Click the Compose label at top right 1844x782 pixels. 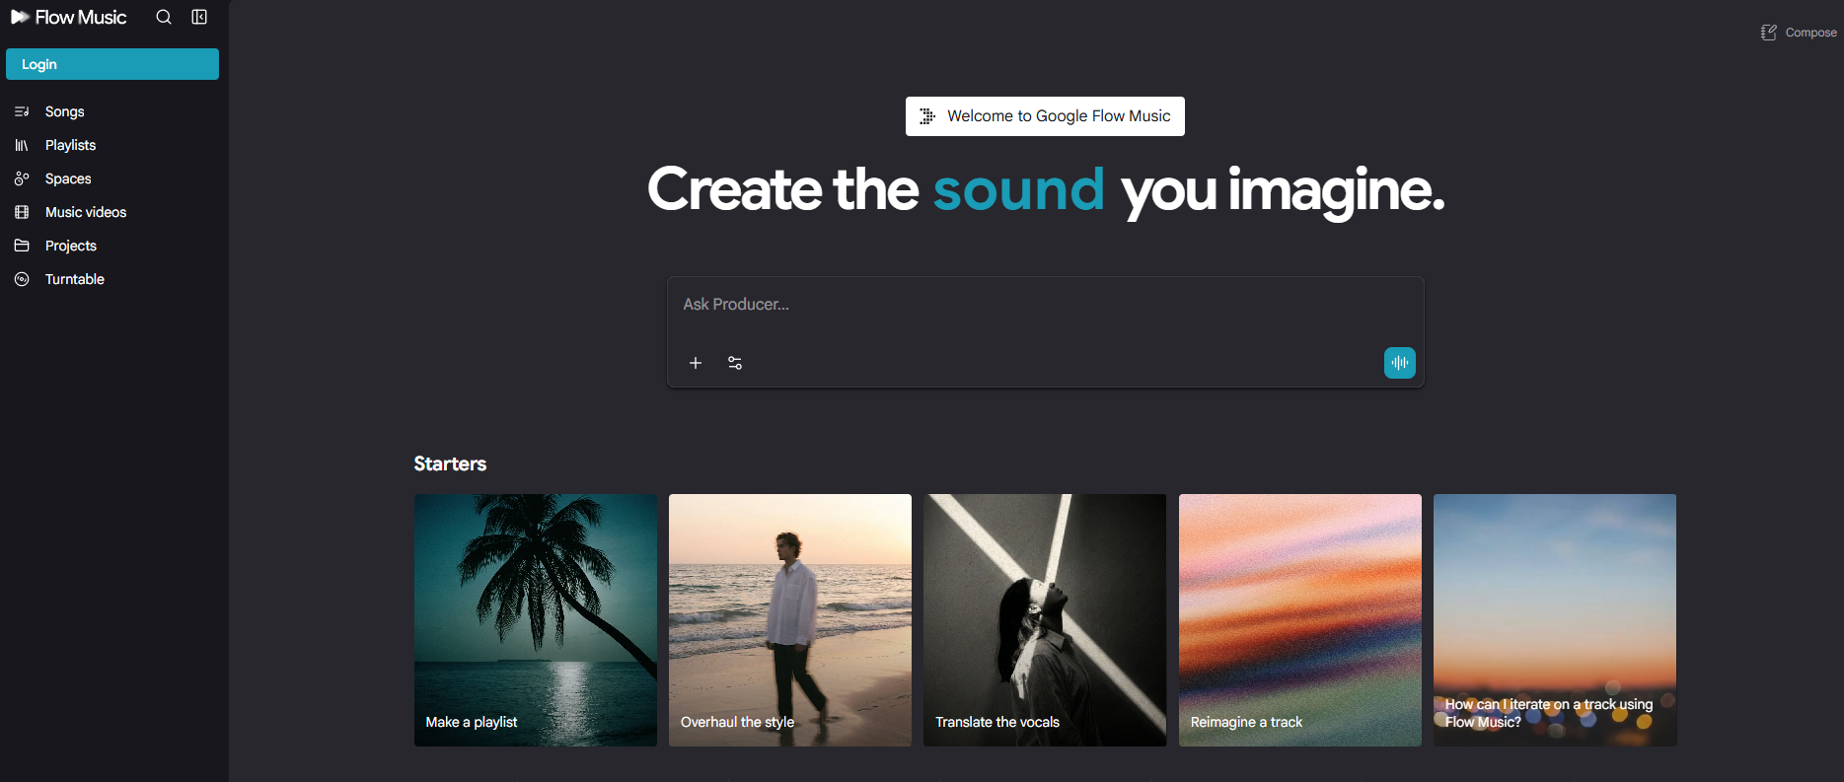point(1810,33)
